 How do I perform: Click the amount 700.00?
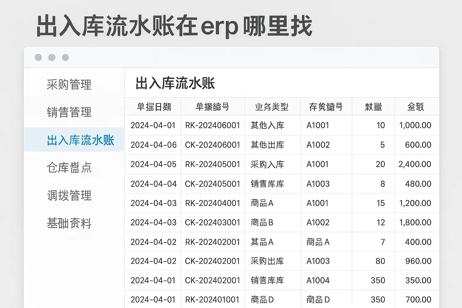coord(418,300)
